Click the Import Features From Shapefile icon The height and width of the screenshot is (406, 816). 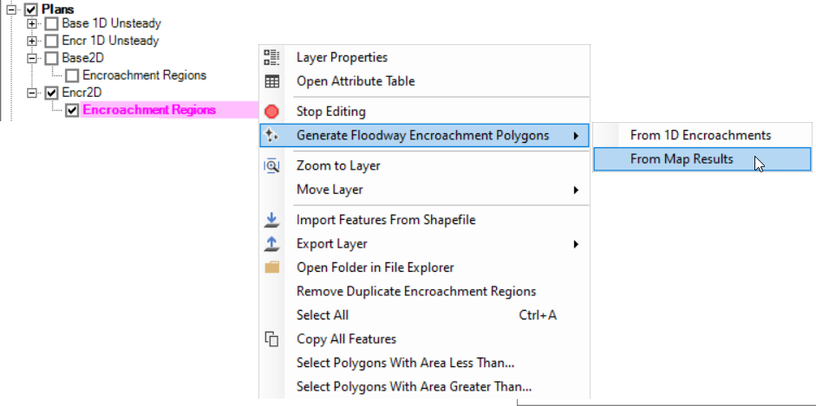271,220
